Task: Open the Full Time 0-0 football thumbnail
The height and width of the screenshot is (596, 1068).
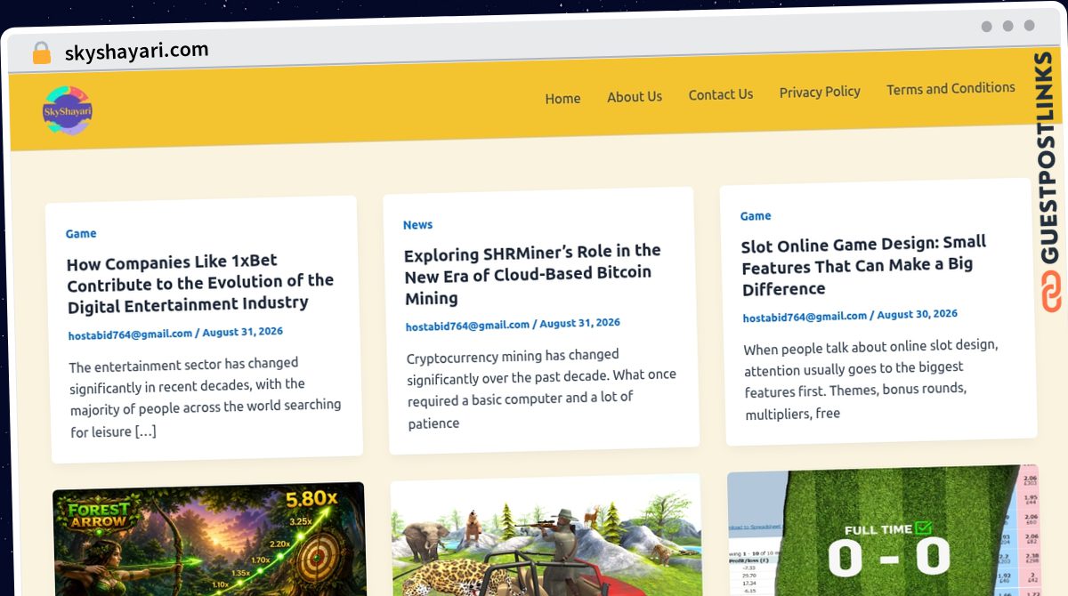Action: [x=883, y=530]
